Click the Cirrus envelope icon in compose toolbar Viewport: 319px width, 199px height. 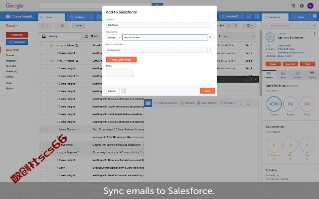(148, 103)
